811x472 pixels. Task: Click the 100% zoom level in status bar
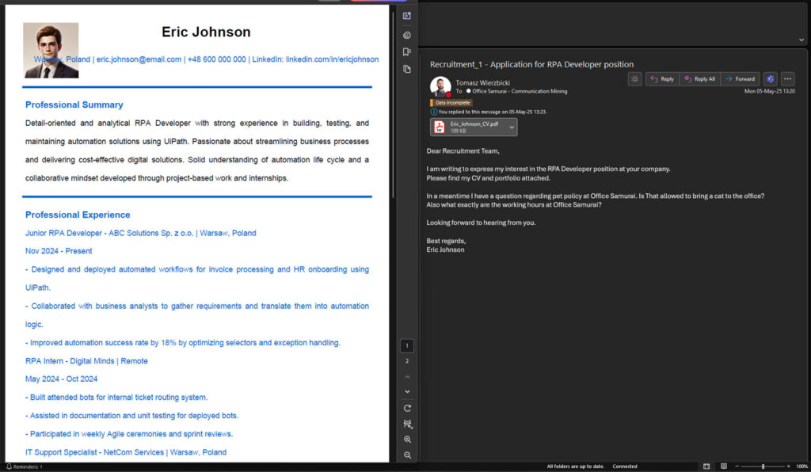[x=801, y=466]
